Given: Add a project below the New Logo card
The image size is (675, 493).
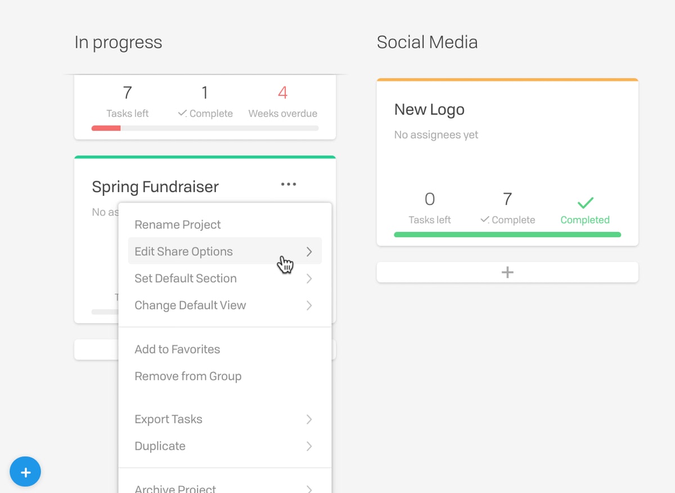Looking at the screenshot, I should 507,272.
